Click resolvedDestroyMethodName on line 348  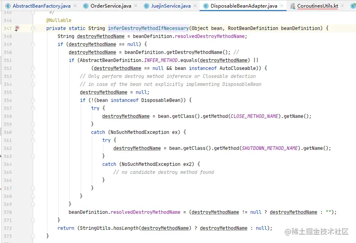[210, 36]
